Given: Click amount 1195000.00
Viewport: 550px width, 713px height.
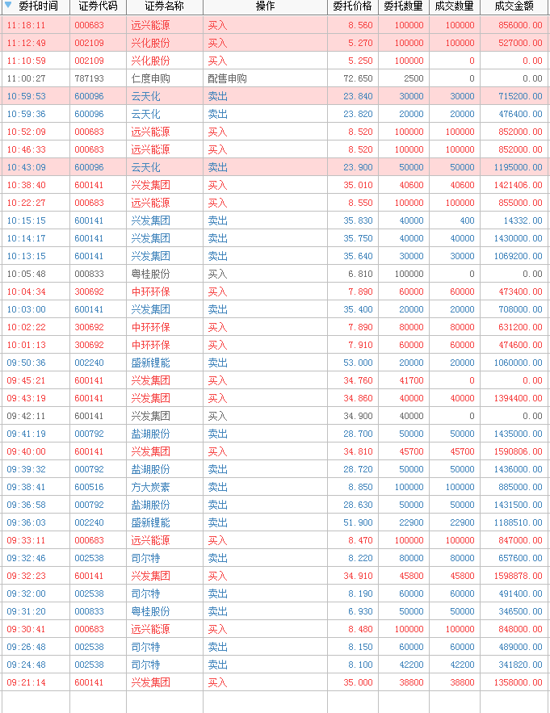Looking at the screenshot, I should pos(519,167).
